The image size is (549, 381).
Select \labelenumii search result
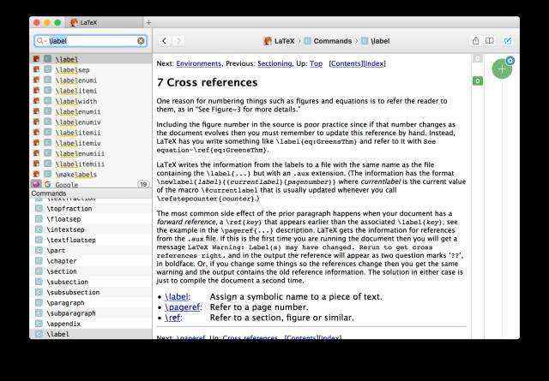coord(91,111)
